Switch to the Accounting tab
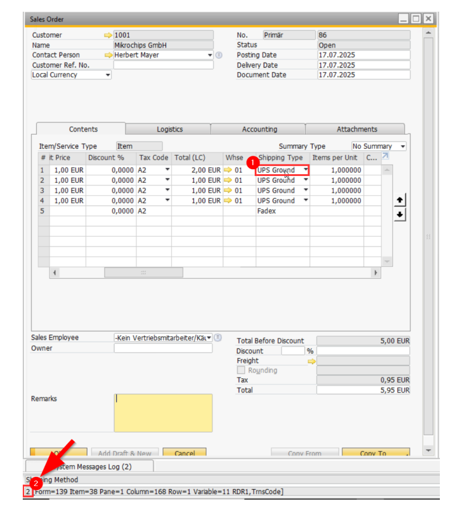 tap(259, 129)
